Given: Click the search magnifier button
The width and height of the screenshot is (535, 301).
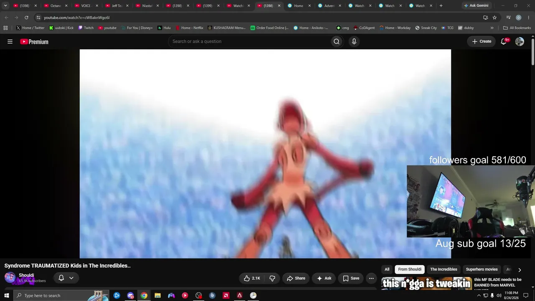Looking at the screenshot, I should coord(336,41).
